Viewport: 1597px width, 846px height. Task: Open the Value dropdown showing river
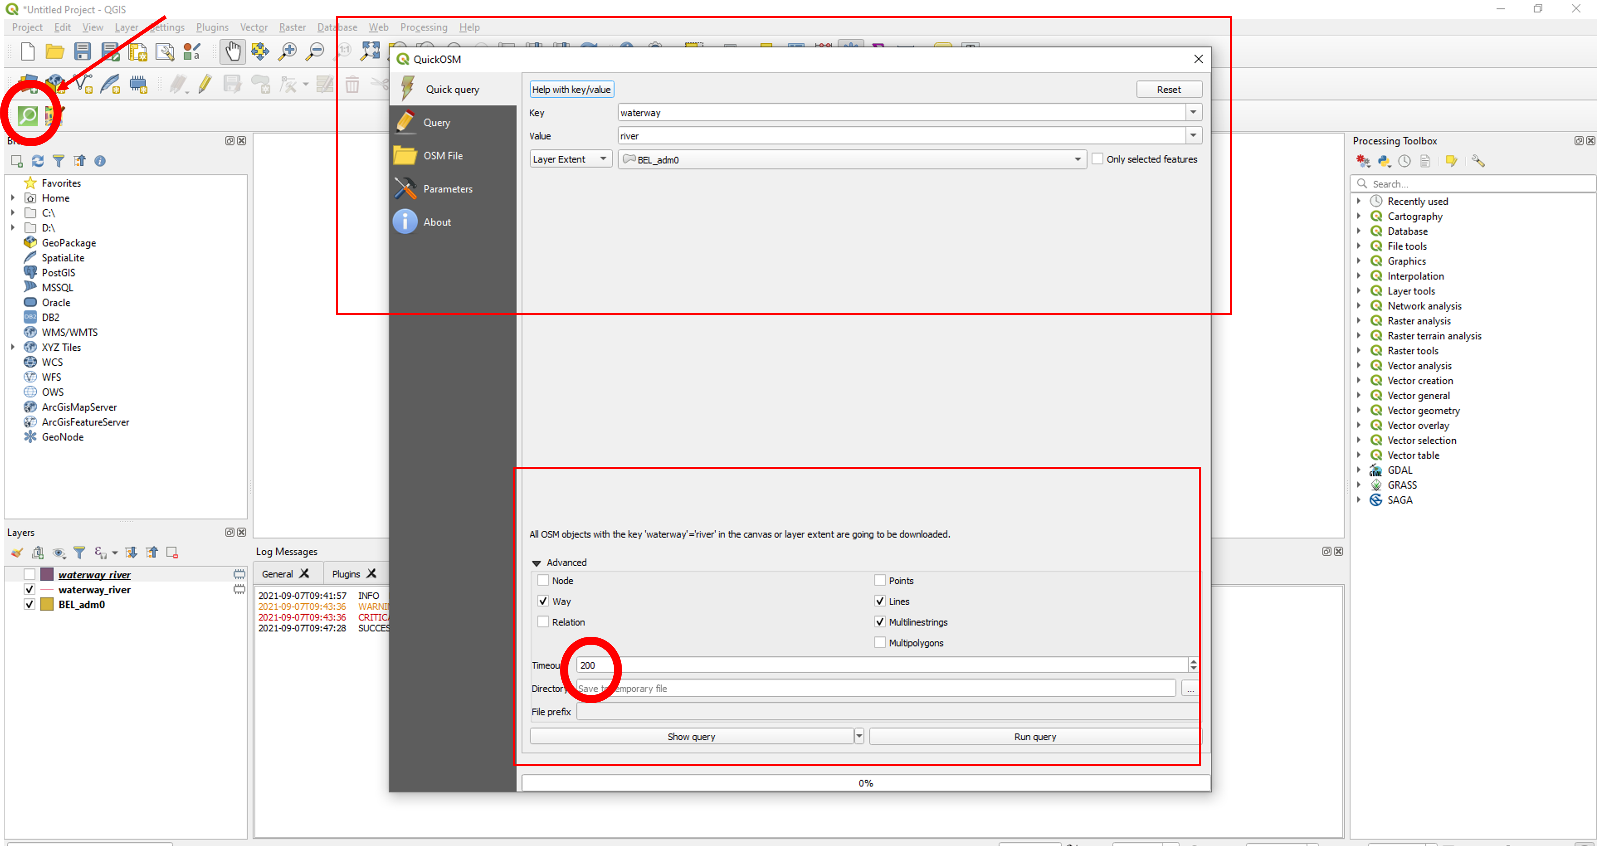[1192, 136]
